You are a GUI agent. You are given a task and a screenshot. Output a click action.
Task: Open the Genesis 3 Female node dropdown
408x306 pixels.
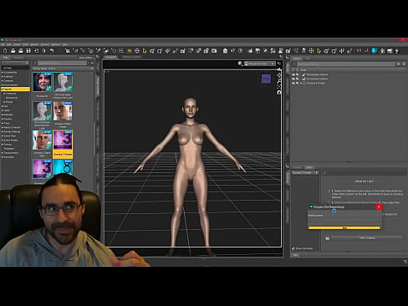pos(305,173)
